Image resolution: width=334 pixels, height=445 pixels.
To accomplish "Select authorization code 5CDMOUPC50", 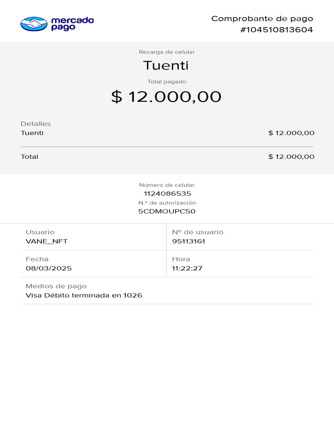I will [167, 212].
